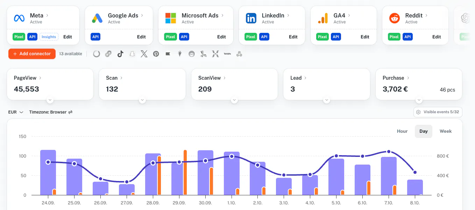Expand the PageView card chevron below
This screenshot has height=210, width=475.
50,100
